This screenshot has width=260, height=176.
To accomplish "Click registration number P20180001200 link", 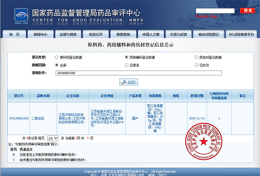I will point(19,118).
